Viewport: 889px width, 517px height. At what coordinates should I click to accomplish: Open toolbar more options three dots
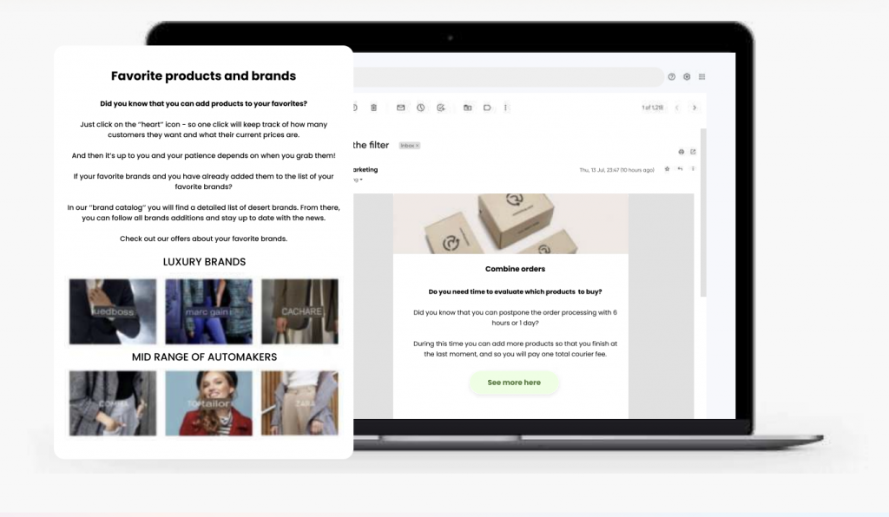506,108
